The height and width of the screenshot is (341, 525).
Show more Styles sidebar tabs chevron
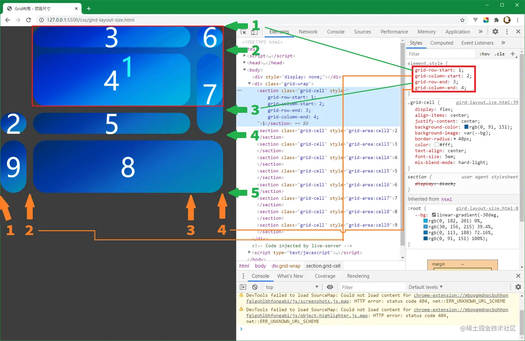pos(503,42)
